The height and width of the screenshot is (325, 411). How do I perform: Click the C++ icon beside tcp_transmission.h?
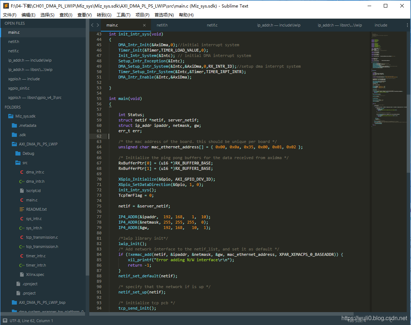[x=22, y=247]
